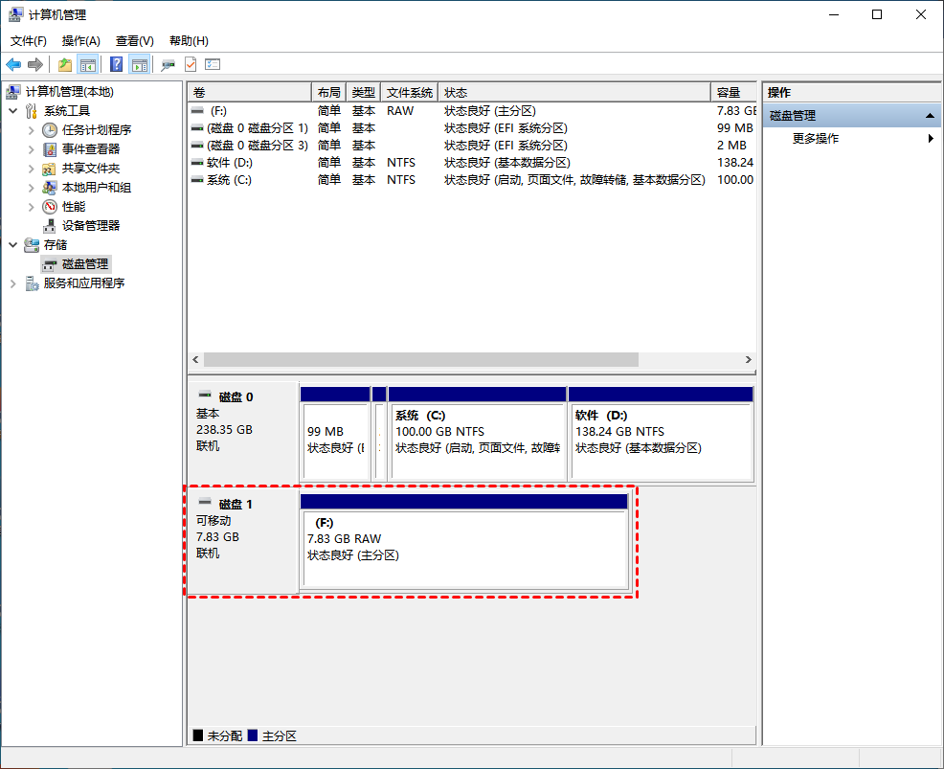The width and height of the screenshot is (944, 769).
Task: Toggle the action pane toolbar icon
Action: tap(139, 64)
